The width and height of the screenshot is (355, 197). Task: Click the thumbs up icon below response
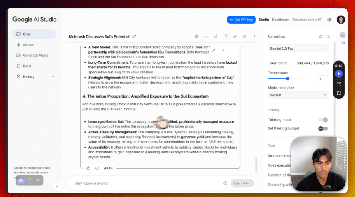click(x=88, y=168)
